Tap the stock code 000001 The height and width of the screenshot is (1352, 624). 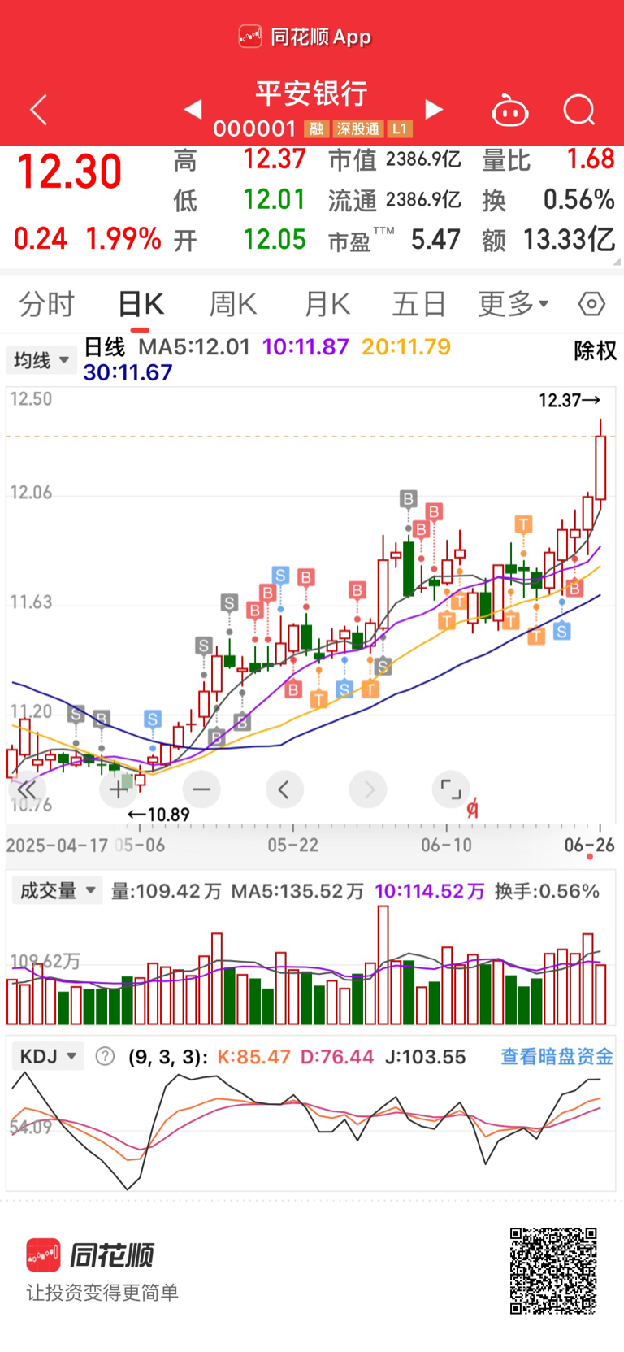tap(254, 128)
